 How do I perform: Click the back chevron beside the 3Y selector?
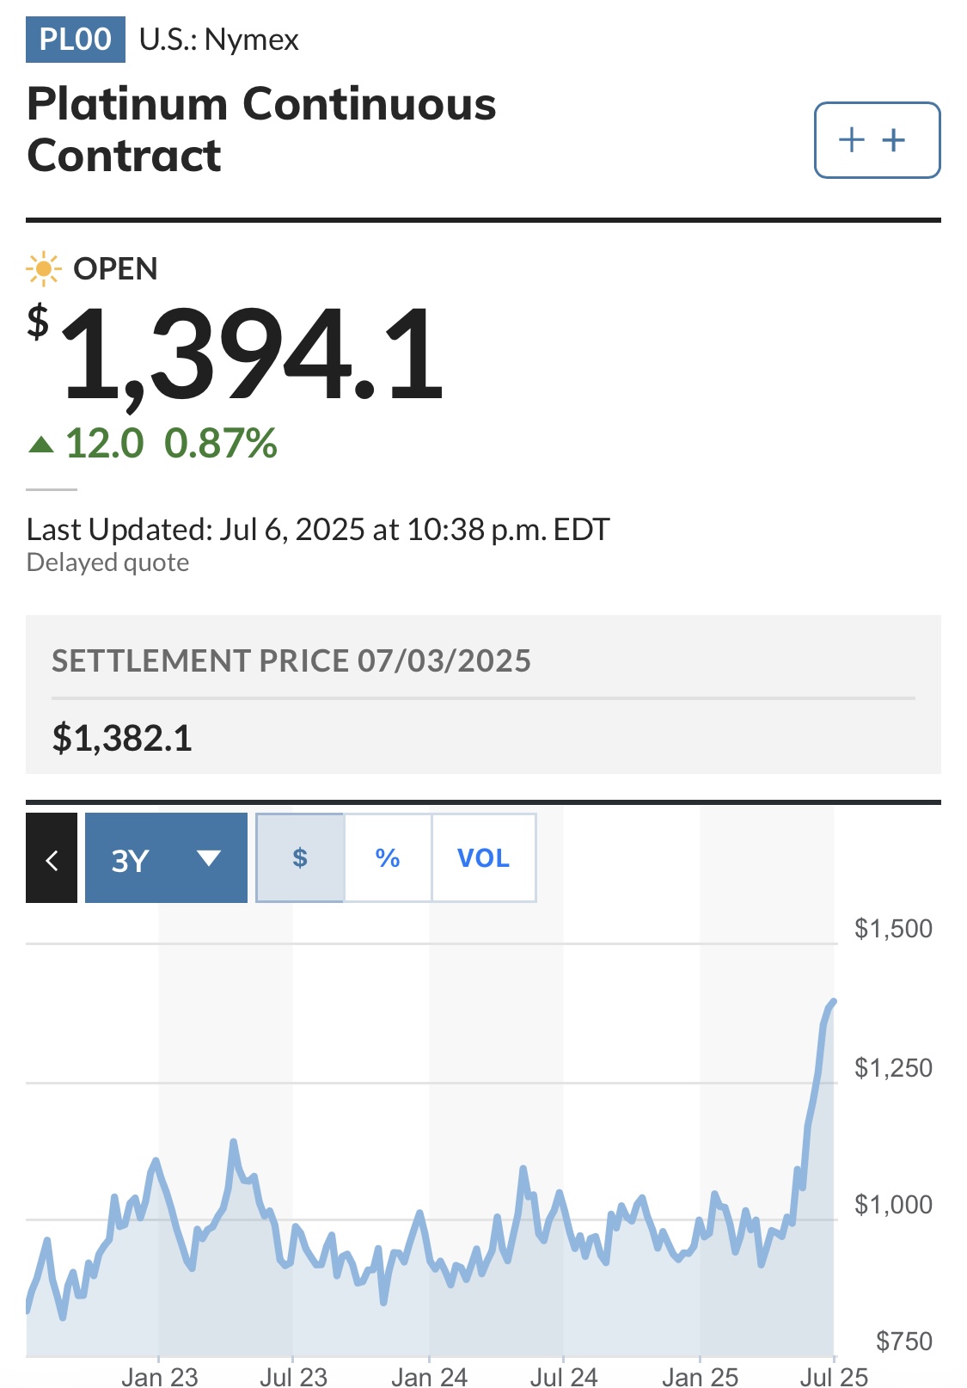point(52,858)
